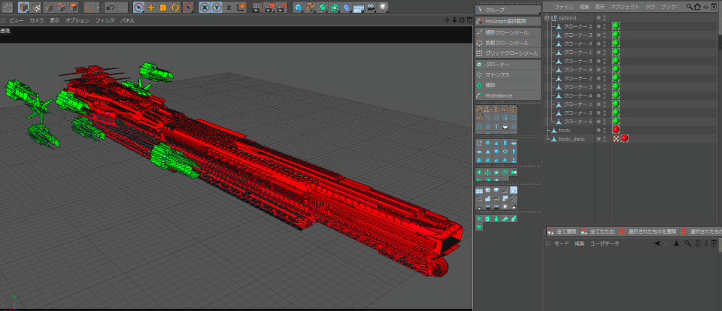722x311 pixels.
Task: Click the red material tag on body
Action: click(616, 130)
